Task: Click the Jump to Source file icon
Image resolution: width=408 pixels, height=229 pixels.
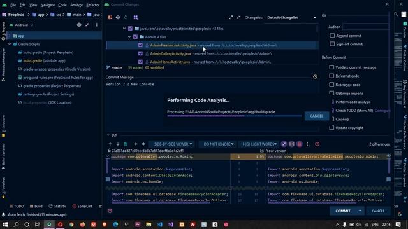Action: click(126, 144)
